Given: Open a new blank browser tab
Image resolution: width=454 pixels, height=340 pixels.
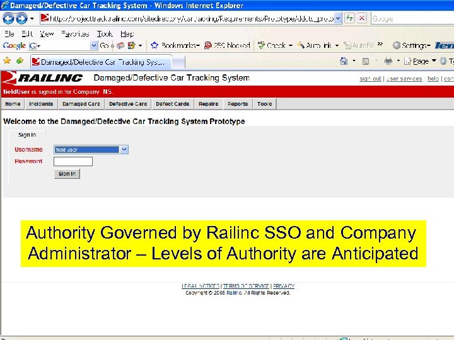Looking at the screenshot, I should click(178, 62).
